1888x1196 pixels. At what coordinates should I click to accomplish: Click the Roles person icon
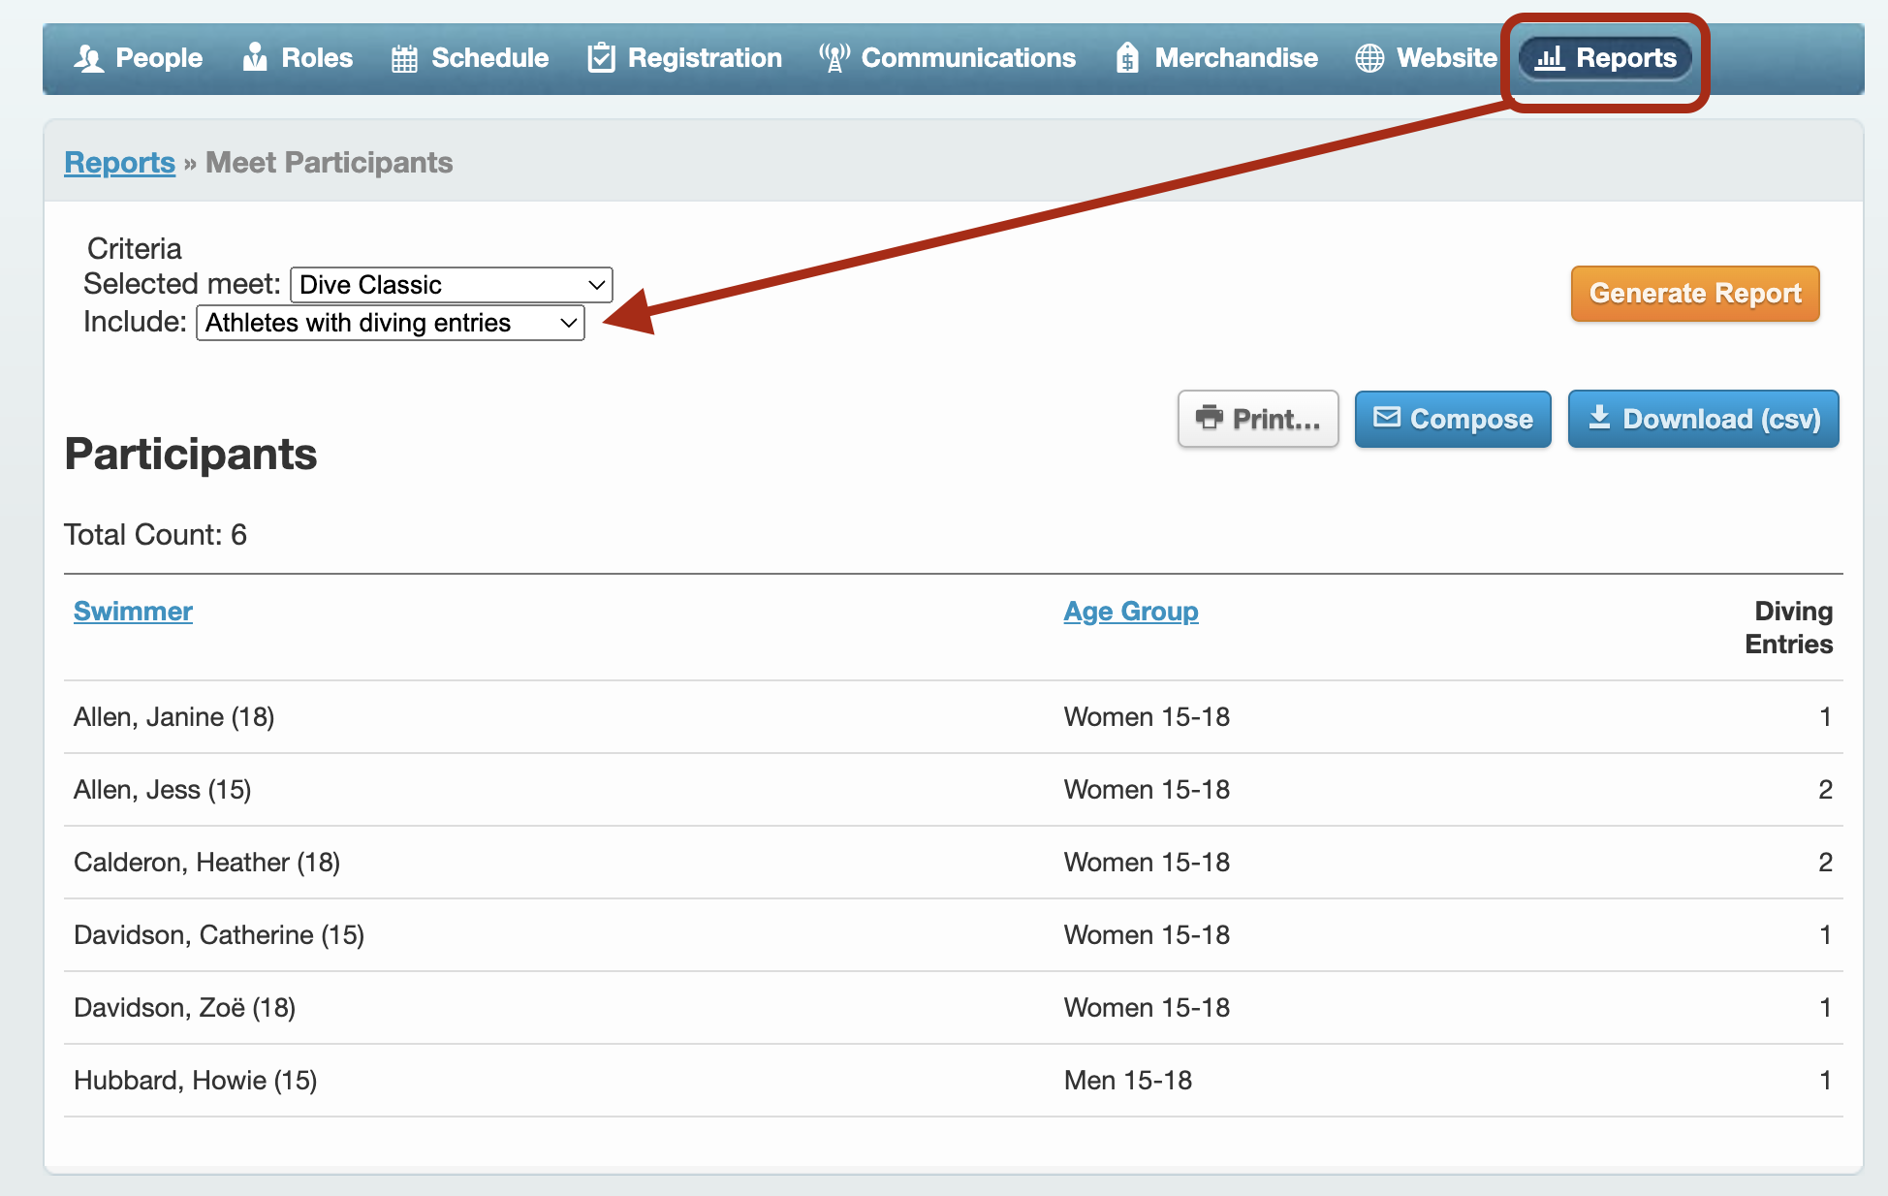[255, 57]
